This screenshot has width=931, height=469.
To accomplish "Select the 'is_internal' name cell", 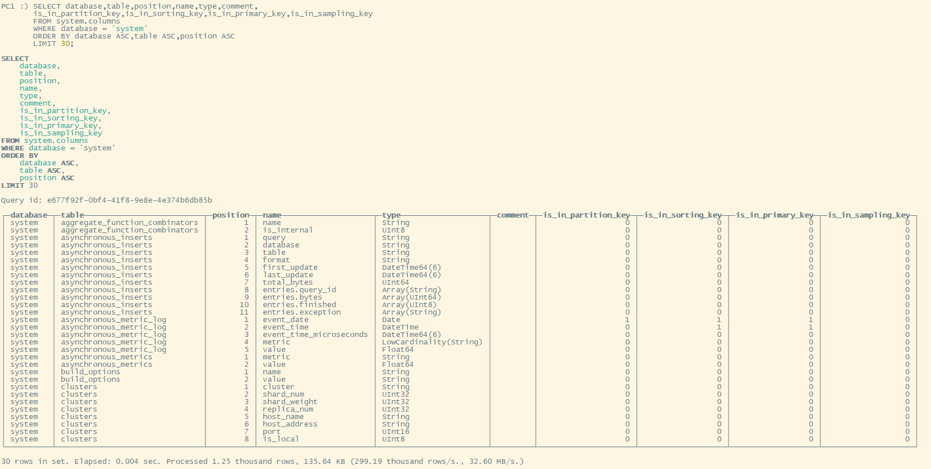I will coord(288,230).
